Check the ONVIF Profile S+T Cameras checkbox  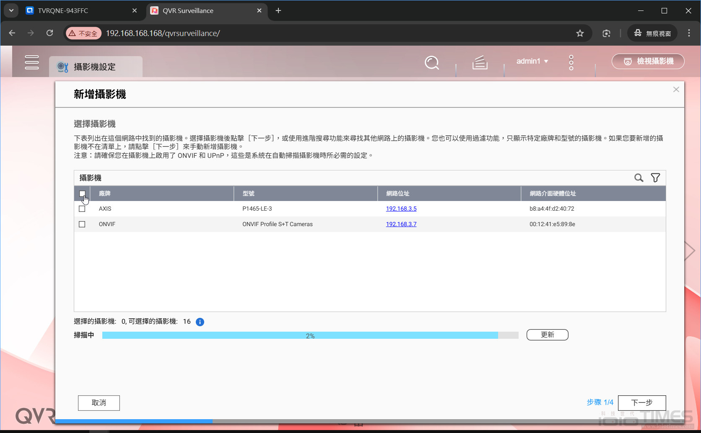[x=82, y=224]
